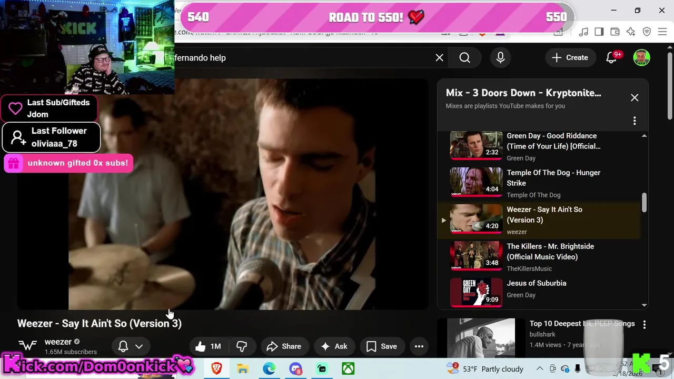Open options for the LiL PEEP recommendation

coord(645,325)
